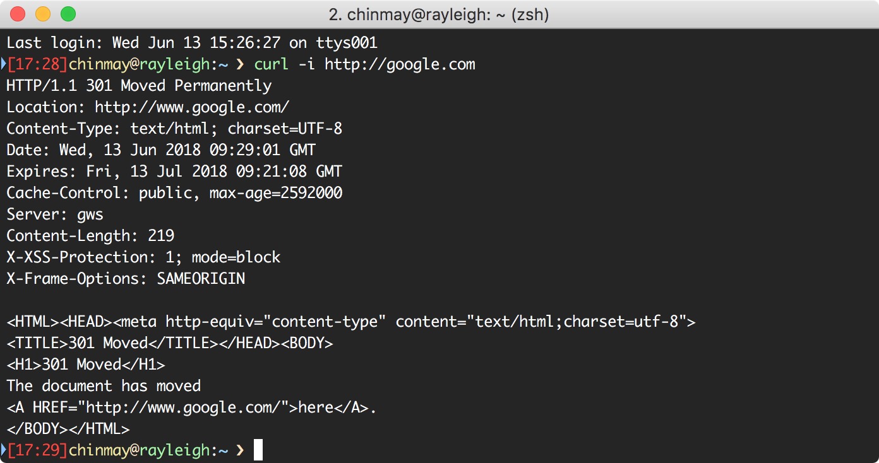Click the green fullscreen window button
The width and height of the screenshot is (879, 463).
[68, 14]
